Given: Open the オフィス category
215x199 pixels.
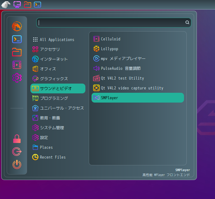Looking at the screenshot, I should click(58, 69).
